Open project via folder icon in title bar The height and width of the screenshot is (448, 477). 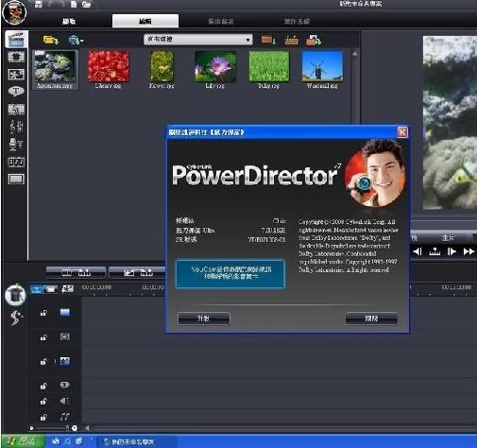tap(86, 4)
